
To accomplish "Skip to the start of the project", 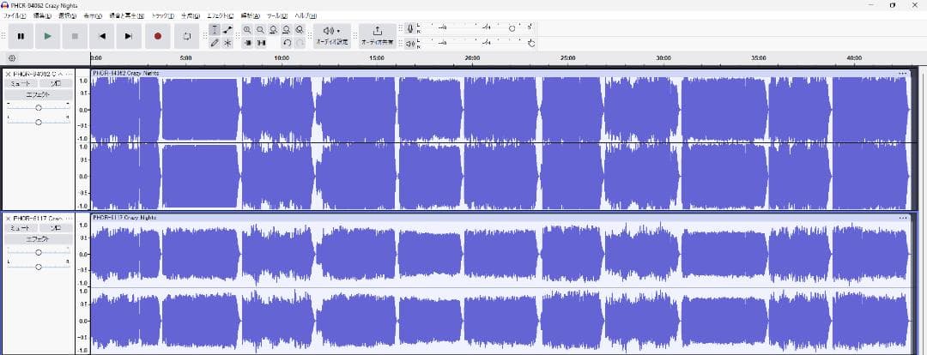I will 102,36.
